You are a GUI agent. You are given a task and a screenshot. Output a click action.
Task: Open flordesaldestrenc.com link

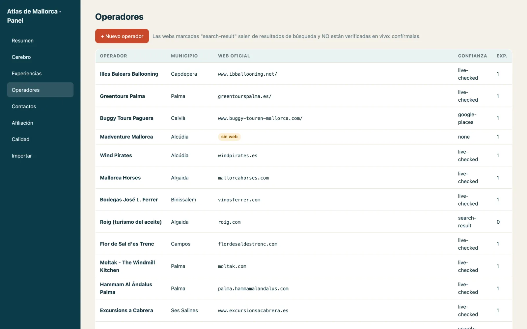(248, 244)
